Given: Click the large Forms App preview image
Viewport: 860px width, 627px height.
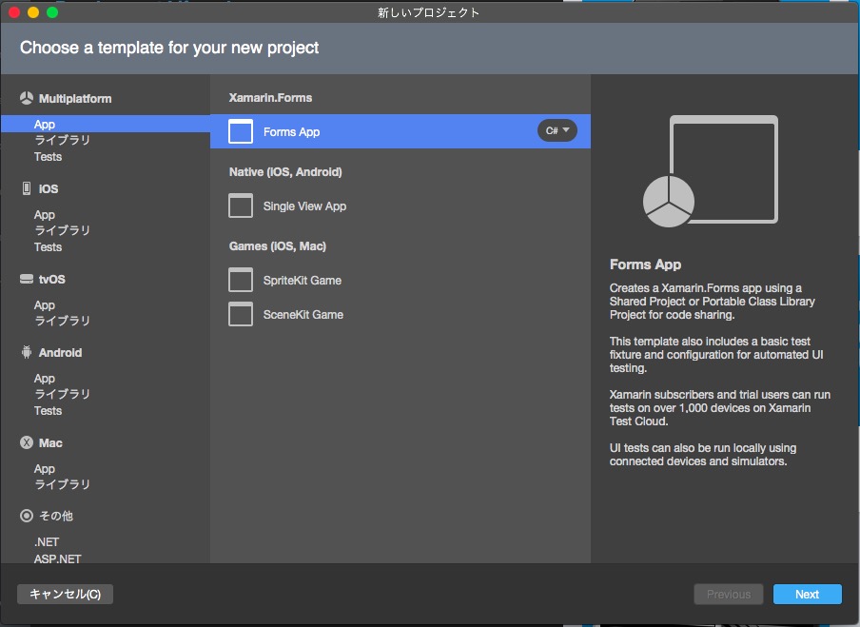Looking at the screenshot, I should [711, 171].
